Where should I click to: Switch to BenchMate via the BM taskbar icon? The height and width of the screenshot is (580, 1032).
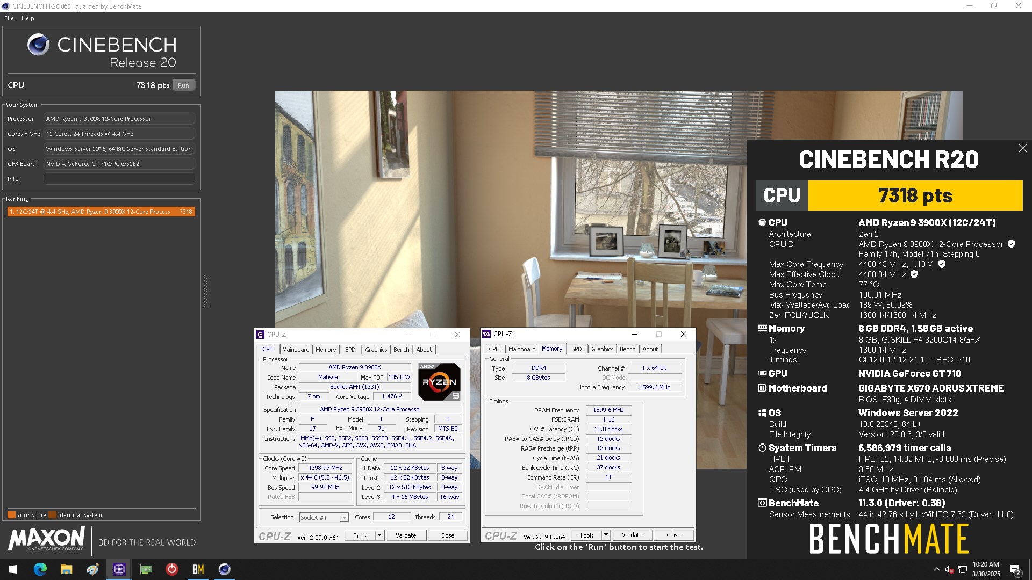point(198,569)
